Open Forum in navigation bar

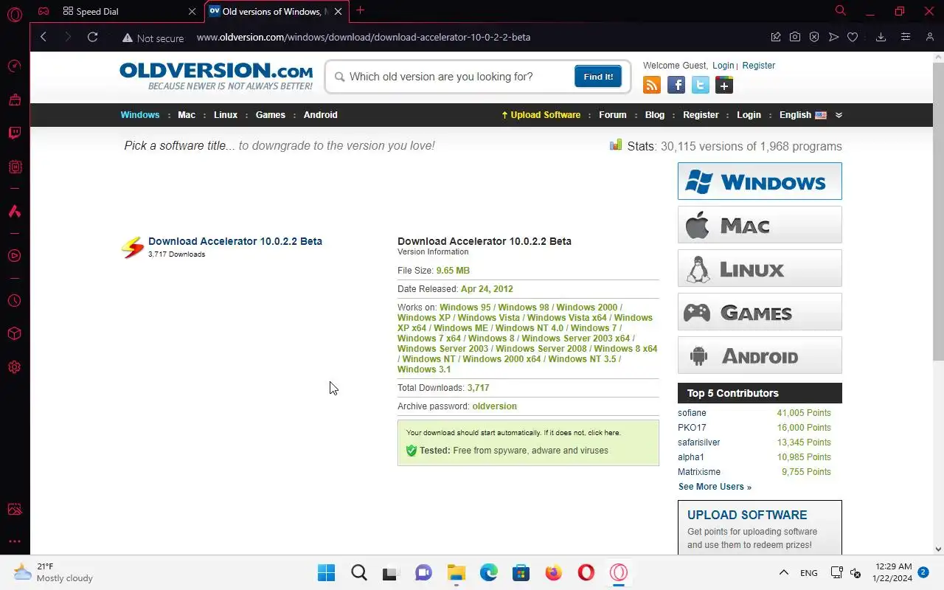[x=613, y=115]
